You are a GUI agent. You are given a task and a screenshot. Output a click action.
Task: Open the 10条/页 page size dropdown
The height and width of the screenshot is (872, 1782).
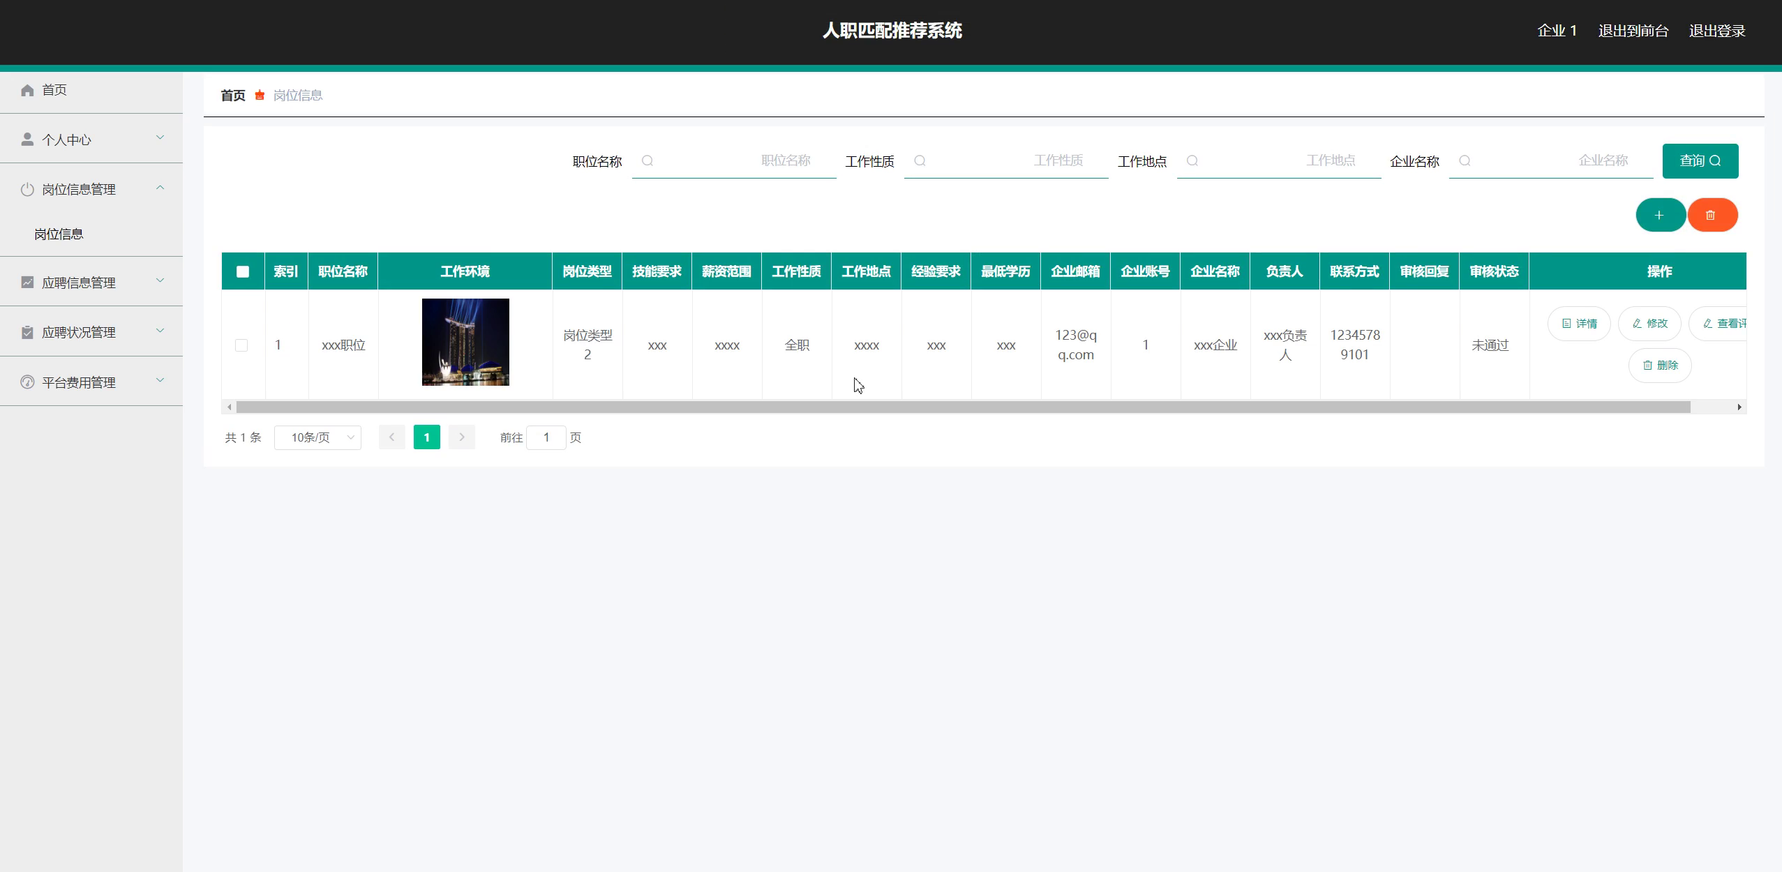(x=317, y=437)
